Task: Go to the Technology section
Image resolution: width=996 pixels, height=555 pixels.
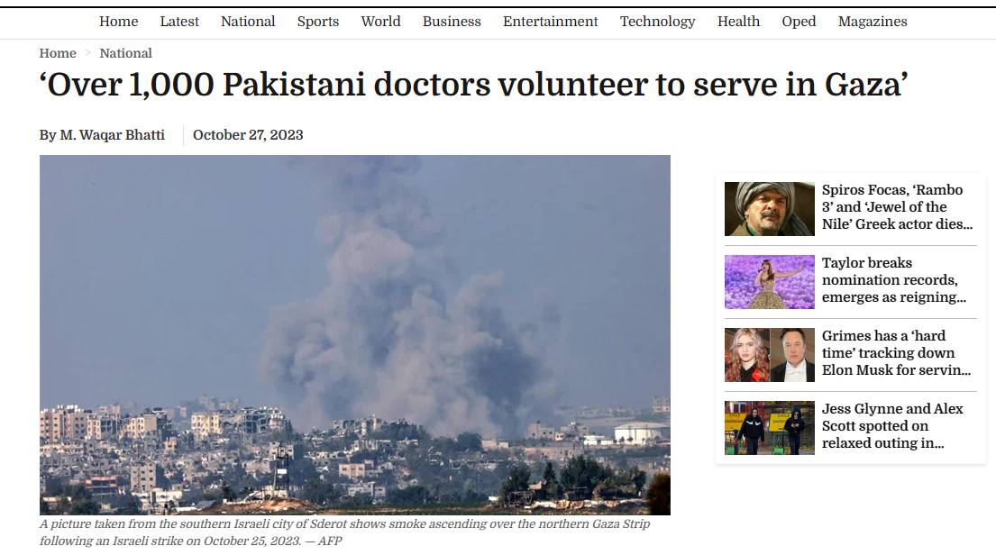Action: [x=657, y=22]
